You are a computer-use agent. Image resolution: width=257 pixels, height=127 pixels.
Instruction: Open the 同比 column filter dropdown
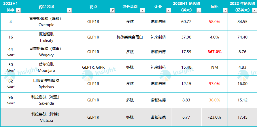(x=225, y=10)
